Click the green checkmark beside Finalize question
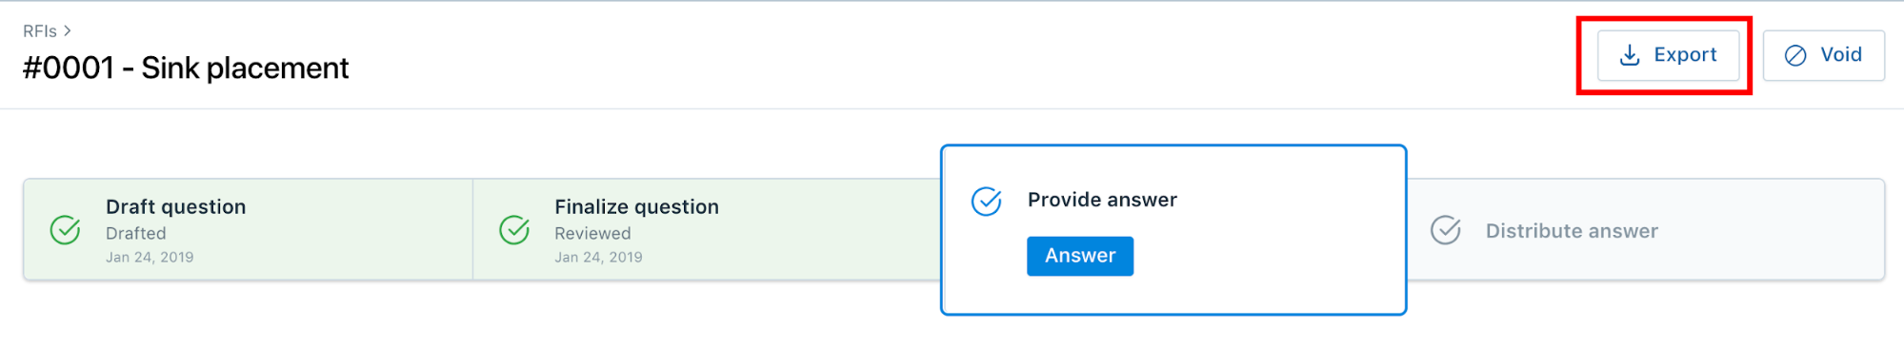The height and width of the screenshot is (348, 1904). (514, 230)
